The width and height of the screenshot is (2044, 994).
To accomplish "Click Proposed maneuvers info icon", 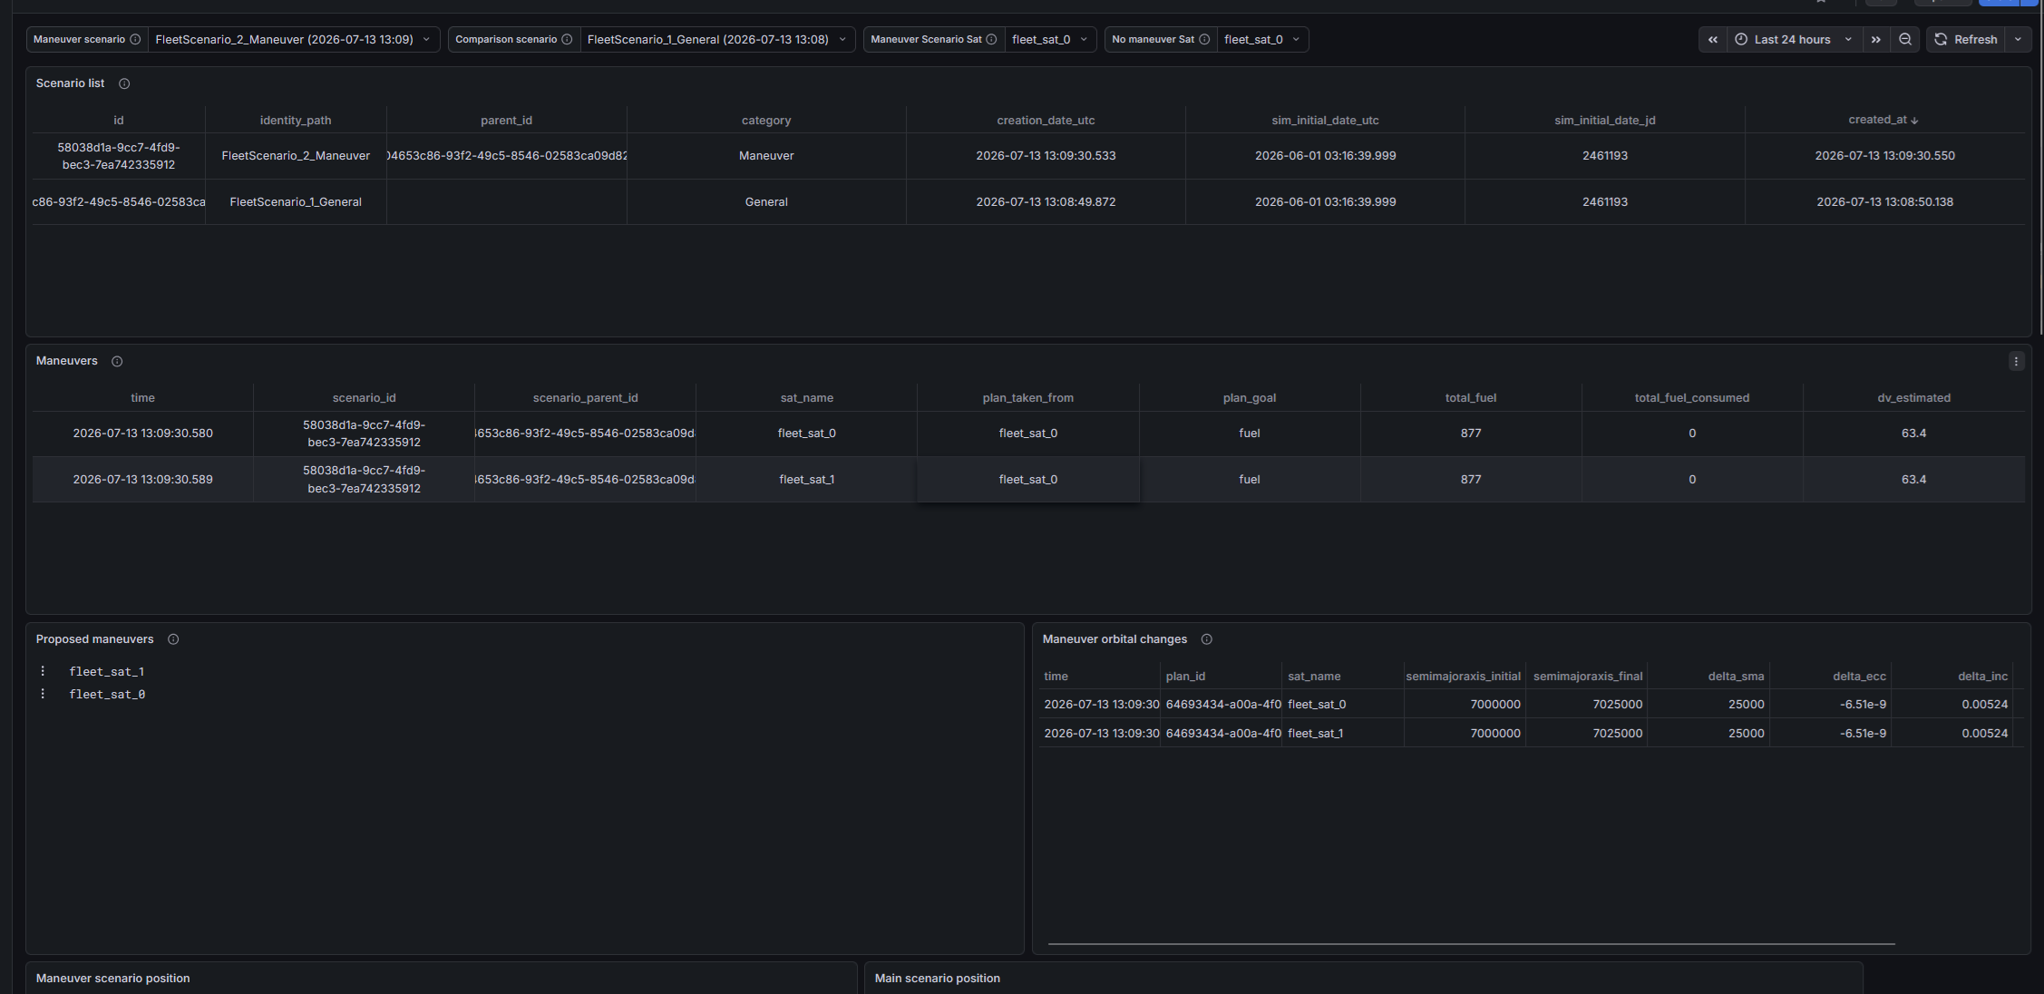I will tap(173, 639).
